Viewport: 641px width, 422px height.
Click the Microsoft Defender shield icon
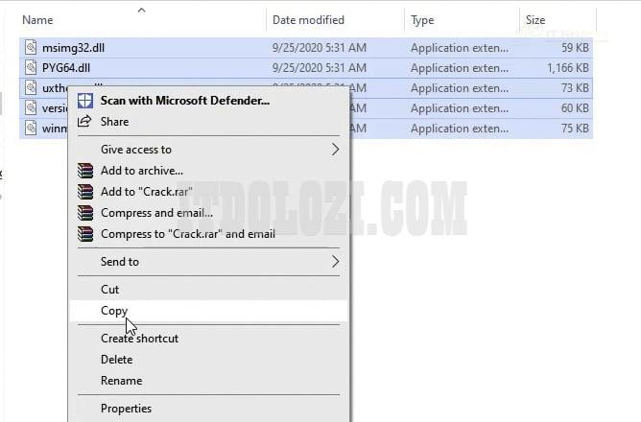84,101
